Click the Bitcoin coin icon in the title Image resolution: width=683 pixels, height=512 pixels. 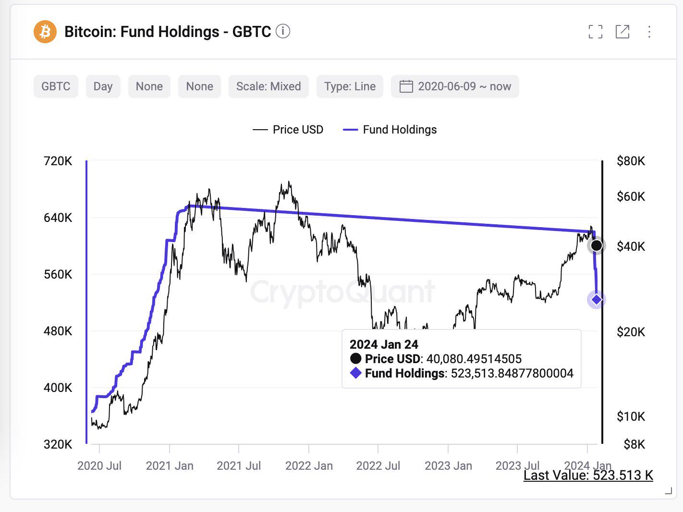pyautogui.click(x=44, y=32)
